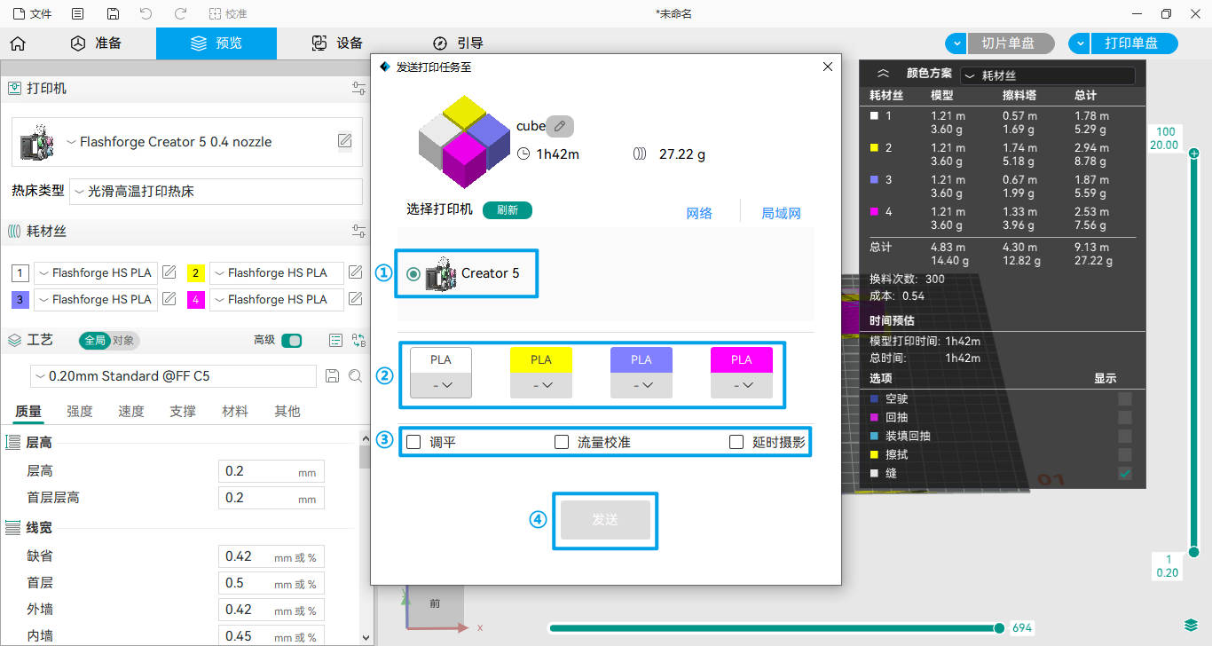Image resolution: width=1212 pixels, height=646 pixels.
Task: Show 回抽 retractions checkbox
Action: [1125, 418]
